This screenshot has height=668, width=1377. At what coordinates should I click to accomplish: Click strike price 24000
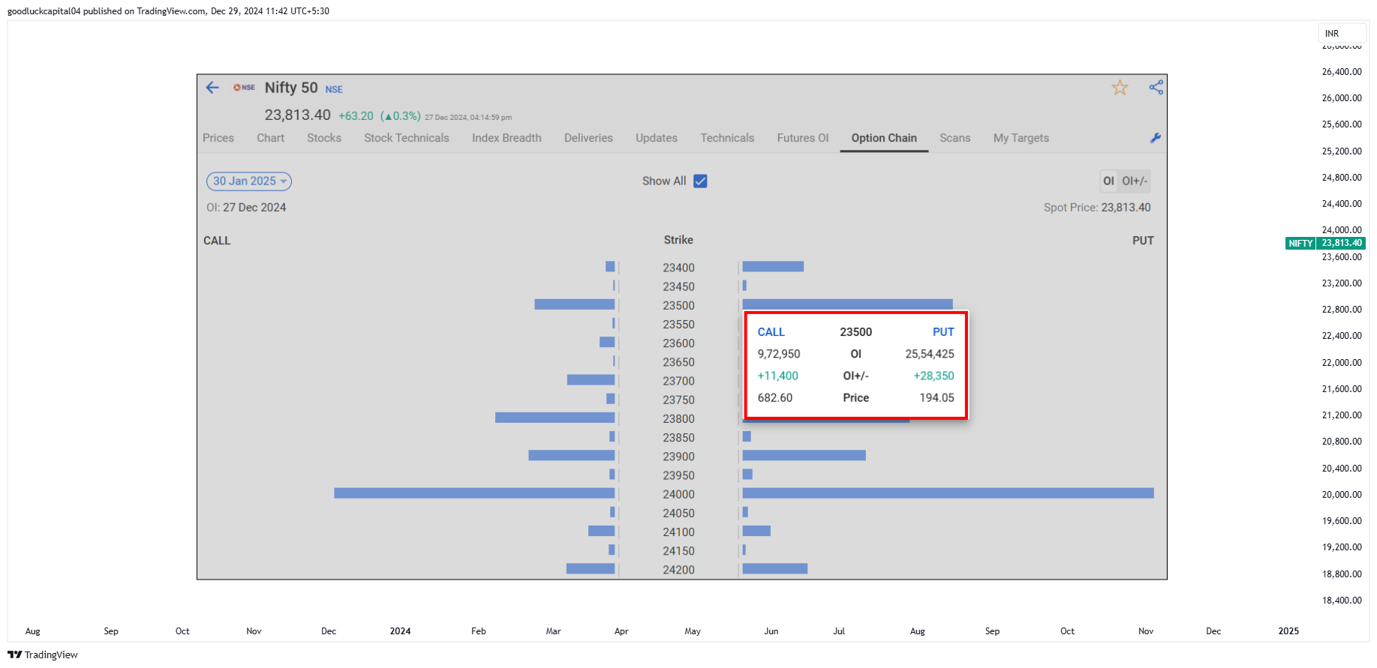click(678, 494)
